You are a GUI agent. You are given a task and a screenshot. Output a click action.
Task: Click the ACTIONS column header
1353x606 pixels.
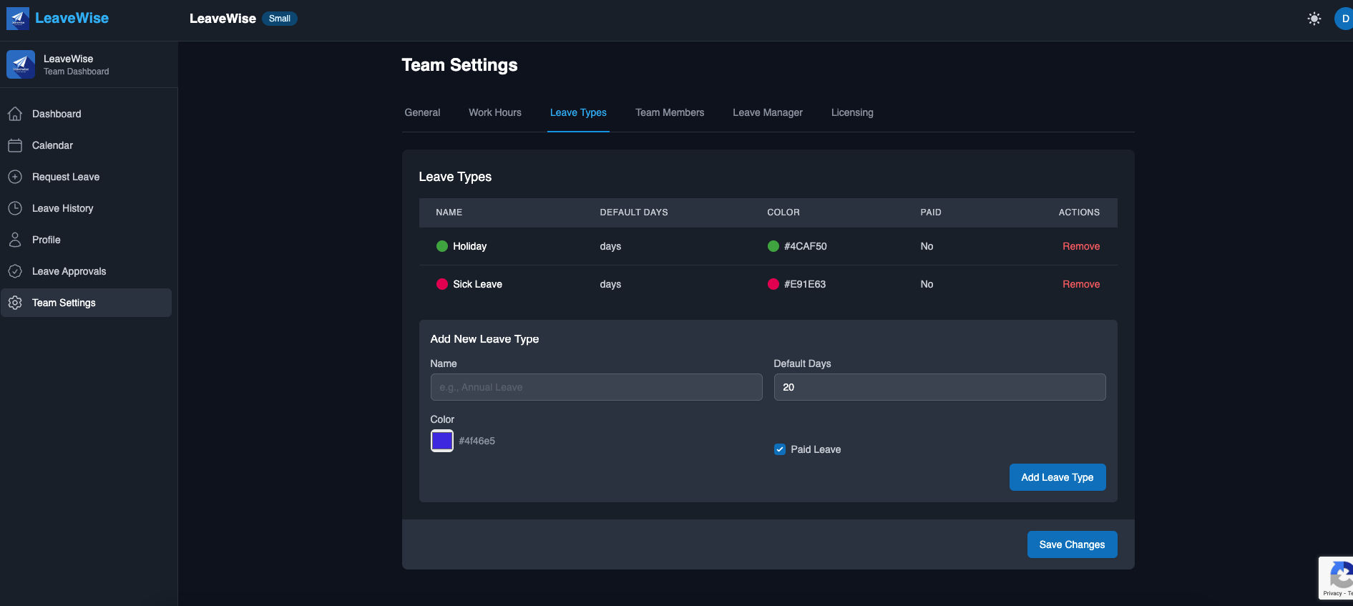(x=1079, y=212)
